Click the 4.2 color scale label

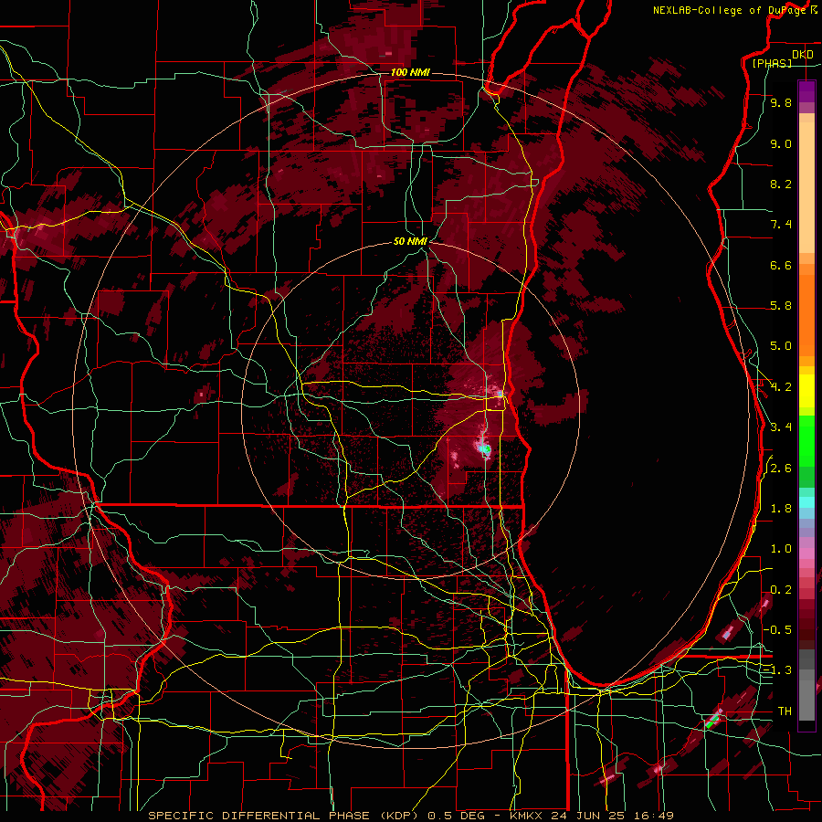781,387
